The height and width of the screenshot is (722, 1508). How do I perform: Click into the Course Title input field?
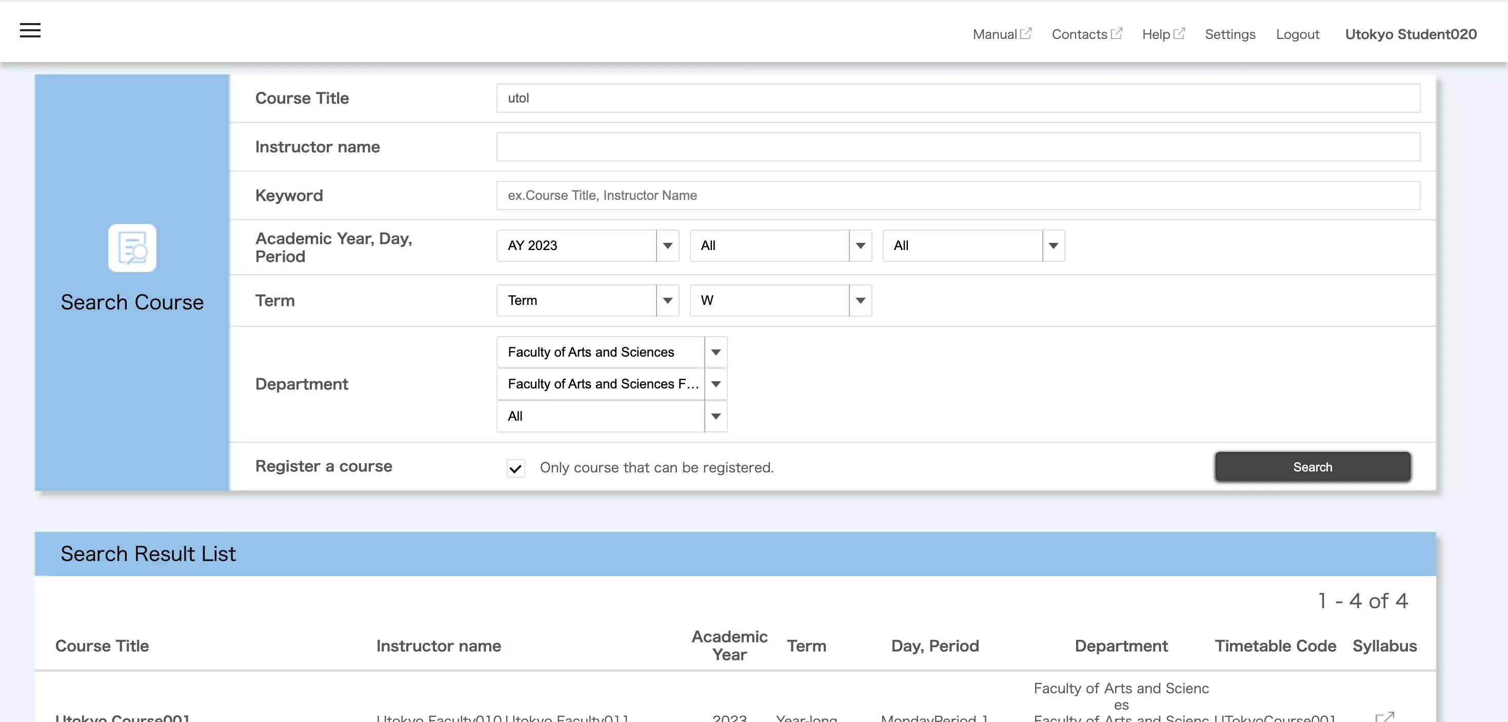coord(958,98)
